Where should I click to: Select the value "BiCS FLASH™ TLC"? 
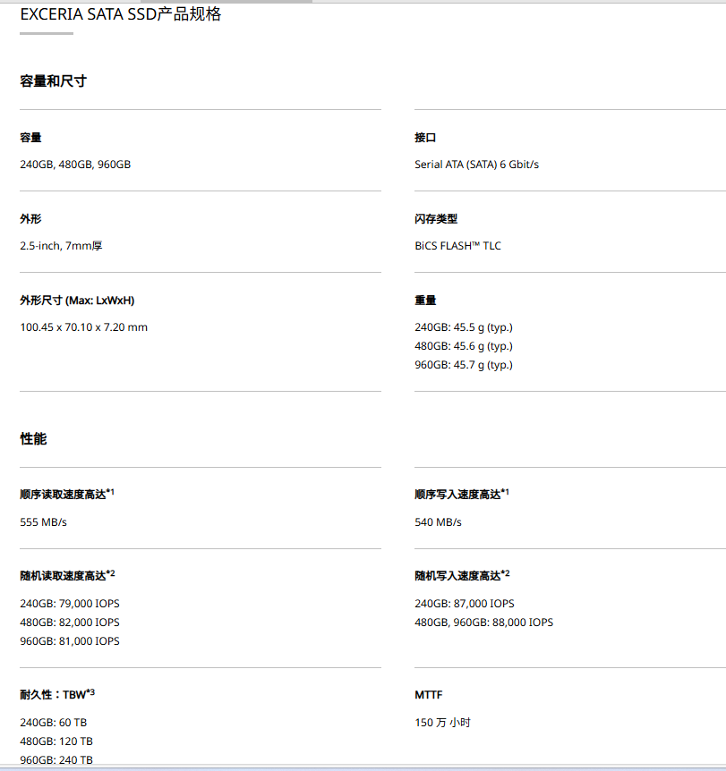point(457,246)
